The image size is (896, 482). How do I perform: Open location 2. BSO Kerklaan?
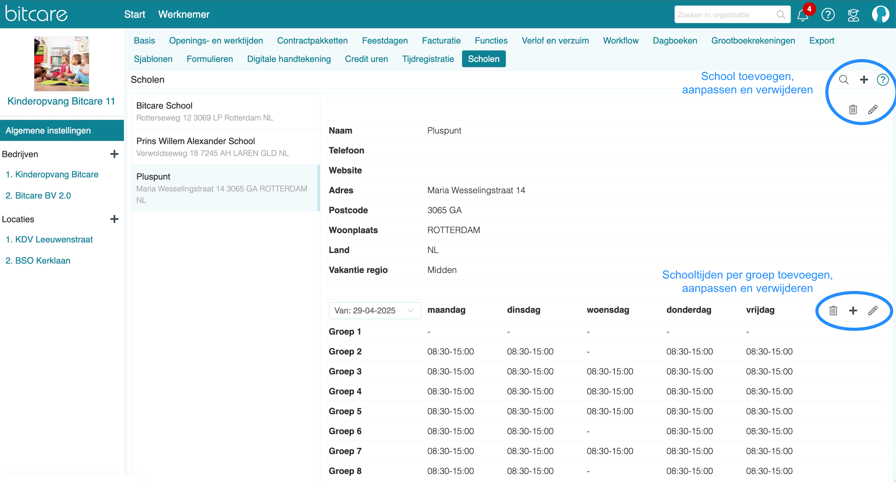click(x=38, y=260)
